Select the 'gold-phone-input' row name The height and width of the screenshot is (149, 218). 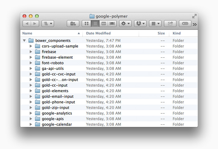[59, 102]
